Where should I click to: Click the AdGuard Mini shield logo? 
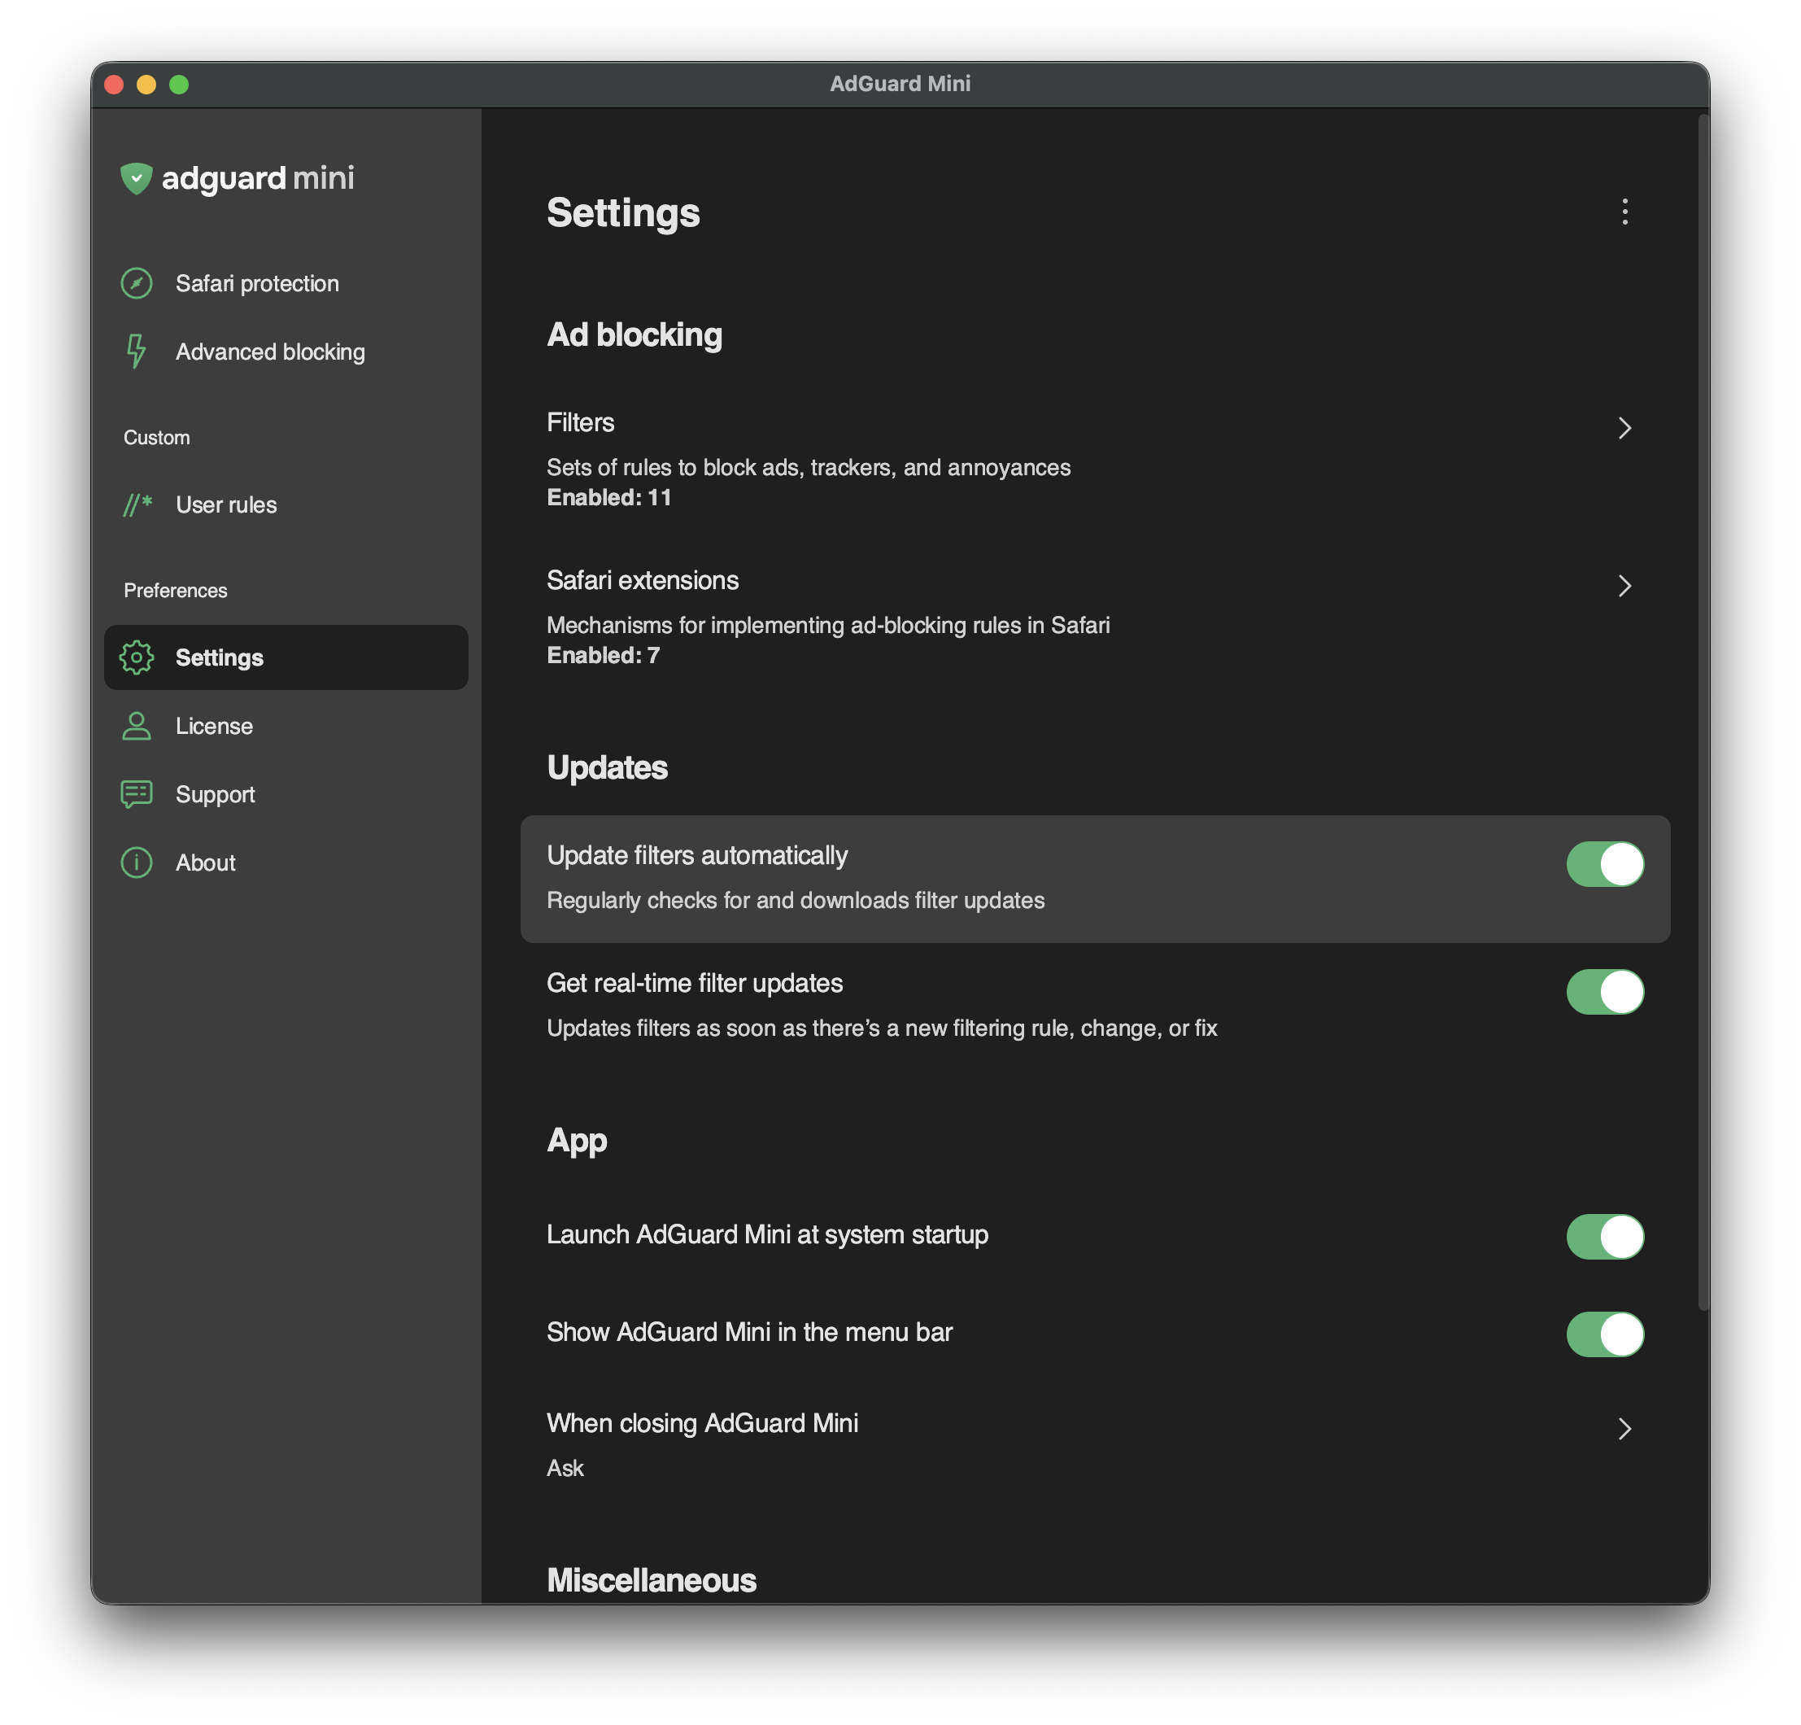click(136, 178)
